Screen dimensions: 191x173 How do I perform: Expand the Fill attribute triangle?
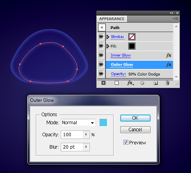108,46
